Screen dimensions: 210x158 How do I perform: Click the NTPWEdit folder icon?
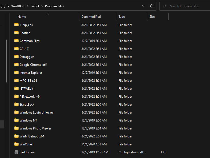(x=16, y=88)
